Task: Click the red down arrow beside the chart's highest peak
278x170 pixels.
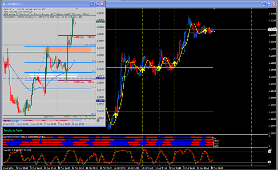Action: tap(198, 24)
